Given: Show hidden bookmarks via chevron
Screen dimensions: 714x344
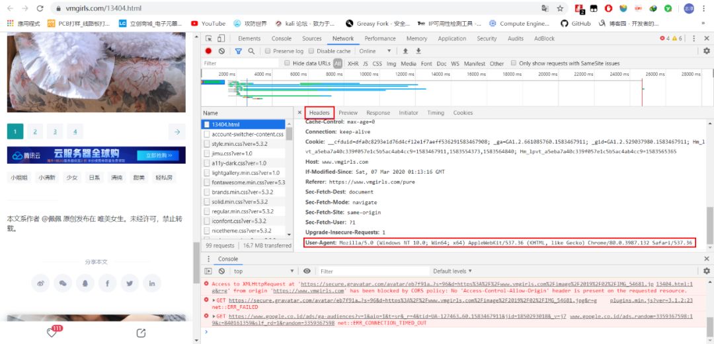Looking at the screenshot, I should (x=703, y=23).
